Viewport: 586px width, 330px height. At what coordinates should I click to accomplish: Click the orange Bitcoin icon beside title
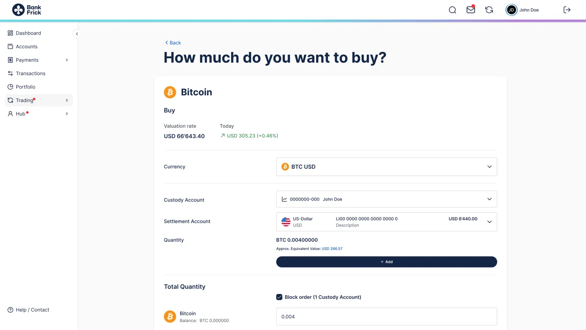click(x=170, y=92)
